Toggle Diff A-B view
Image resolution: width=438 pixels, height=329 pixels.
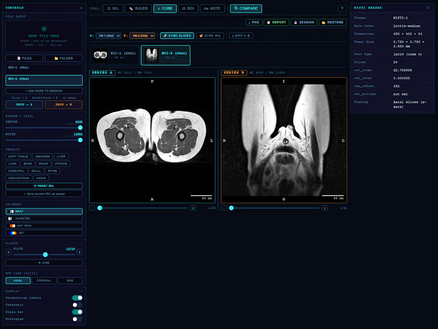(x=241, y=36)
